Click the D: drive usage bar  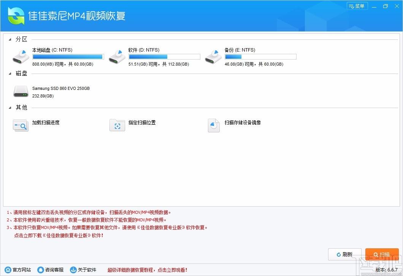click(164, 56)
